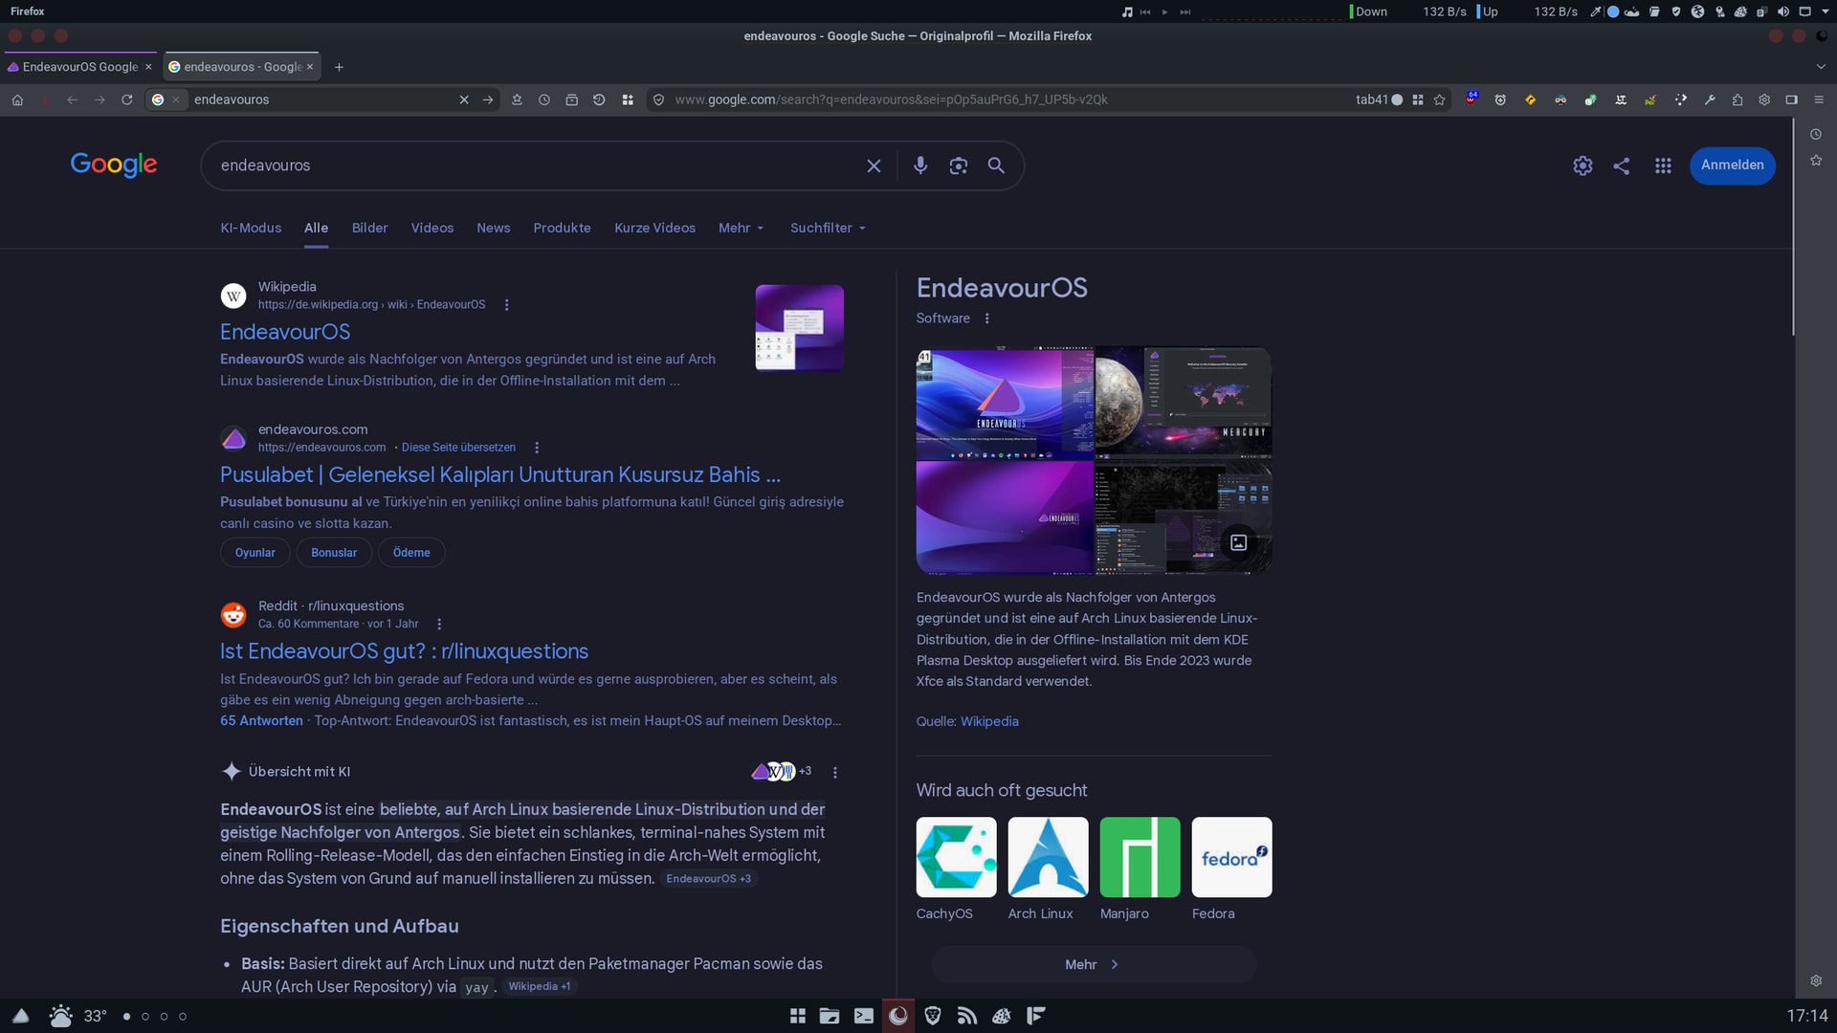The image size is (1837, 1033).
Task: Clear the Google search query
Action: coord(874,165)
